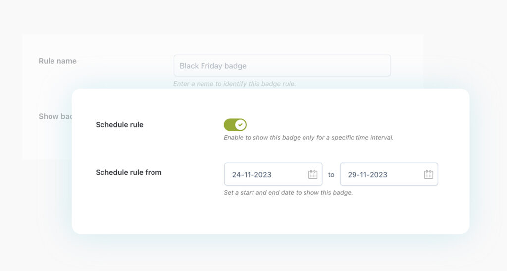Screen dimensions: 507x271
Task: Click the partially hidden 'Show bad' label
Action: (x=55, y=116)
